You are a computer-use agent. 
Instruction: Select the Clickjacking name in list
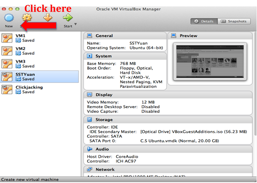coord(29,87)
